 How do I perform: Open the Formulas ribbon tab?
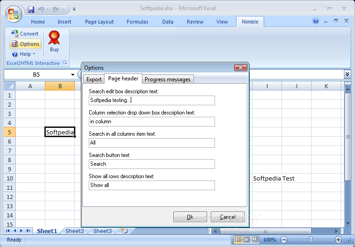coord(137,22)
